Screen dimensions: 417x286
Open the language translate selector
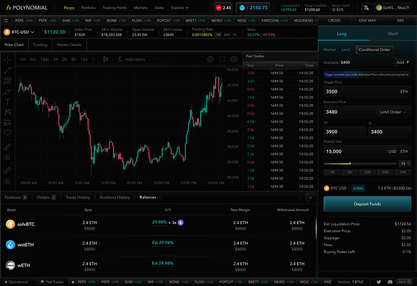pyautogui.click(x=366, y=8)
